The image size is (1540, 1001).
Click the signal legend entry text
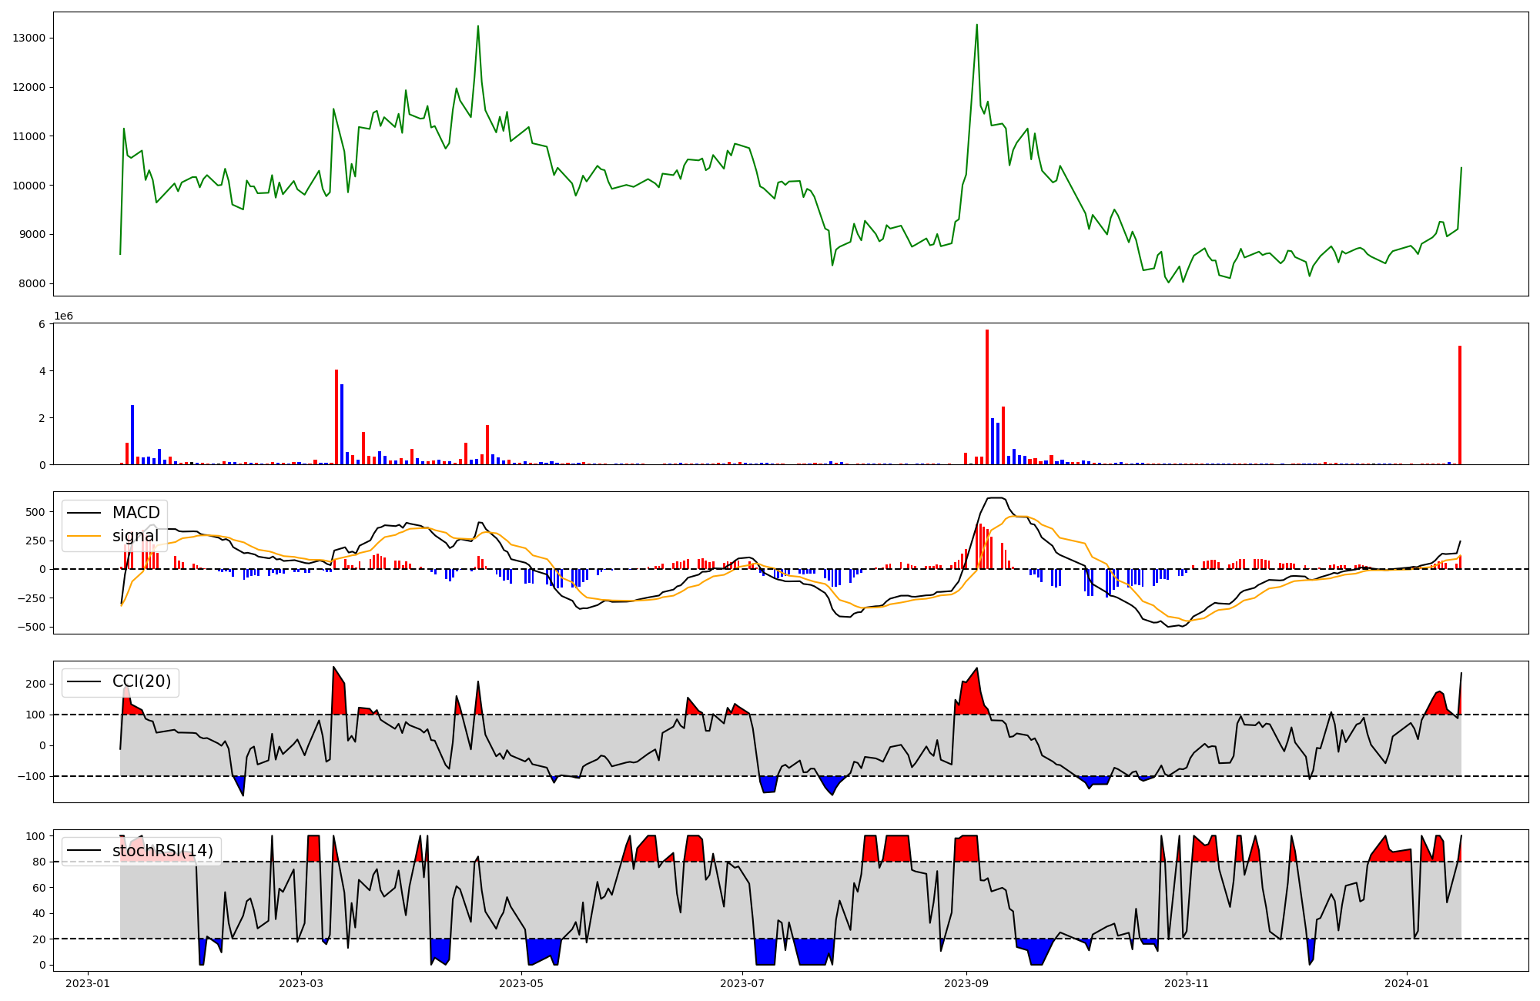[x=136, y=536]
